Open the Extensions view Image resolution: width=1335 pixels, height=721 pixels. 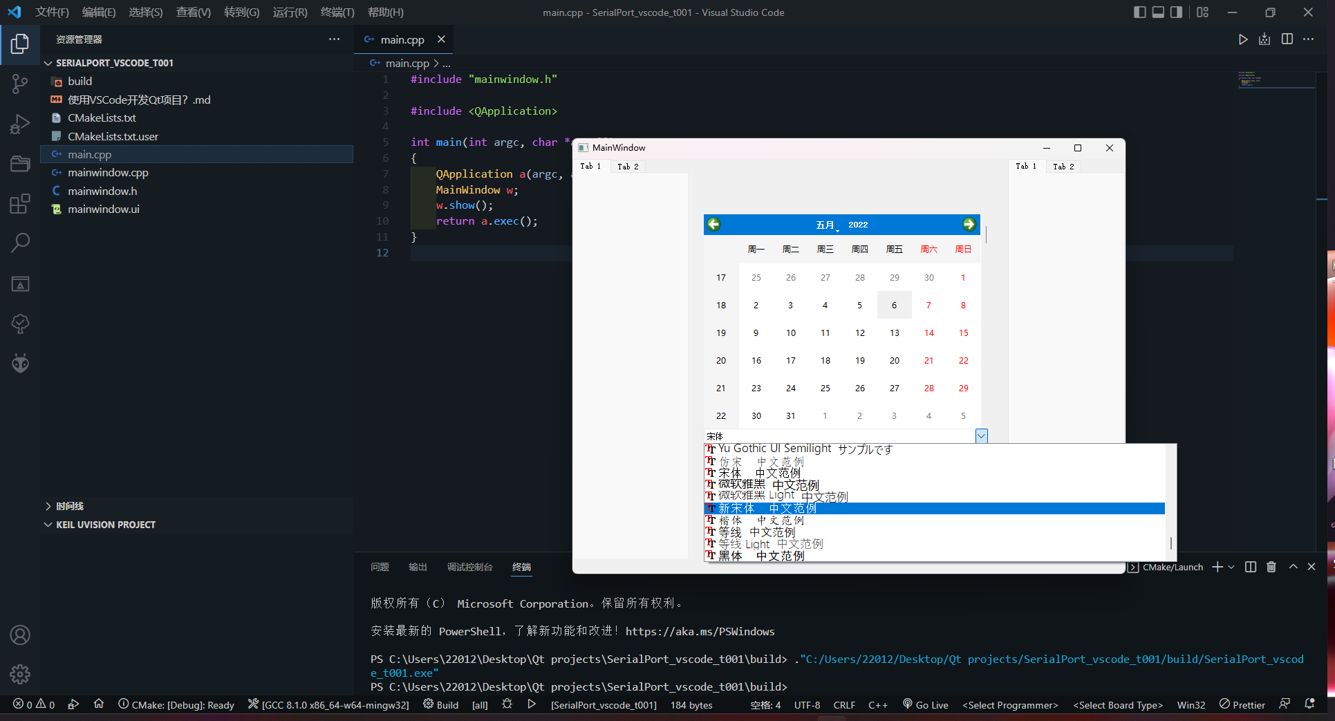point(20,203)
